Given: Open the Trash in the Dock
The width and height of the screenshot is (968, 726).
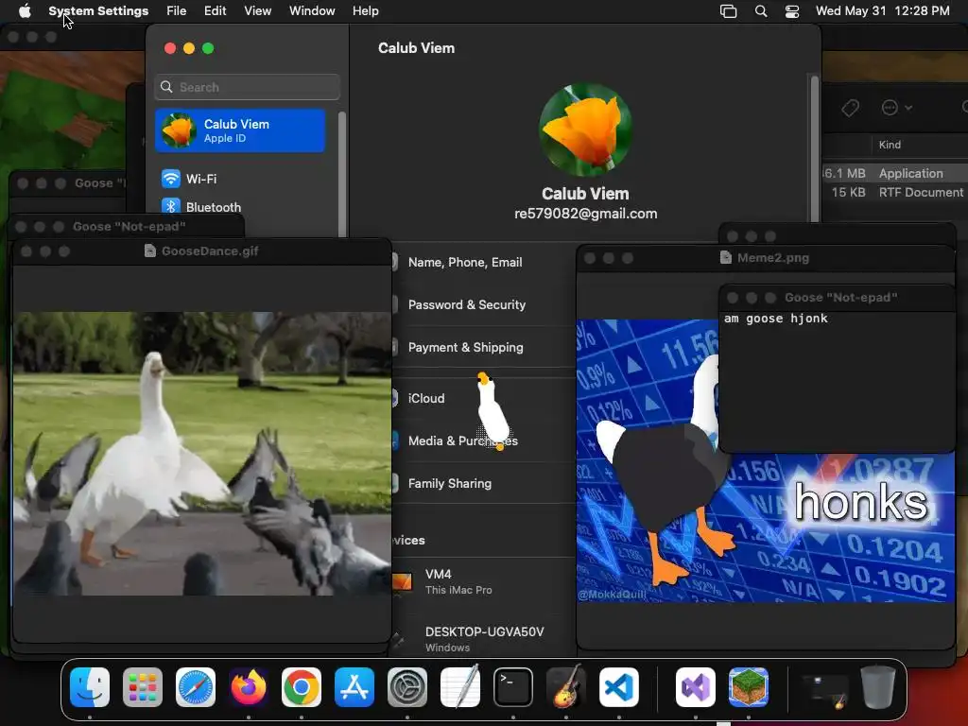Looking at the screenshot, I should (x=878, y=687).
